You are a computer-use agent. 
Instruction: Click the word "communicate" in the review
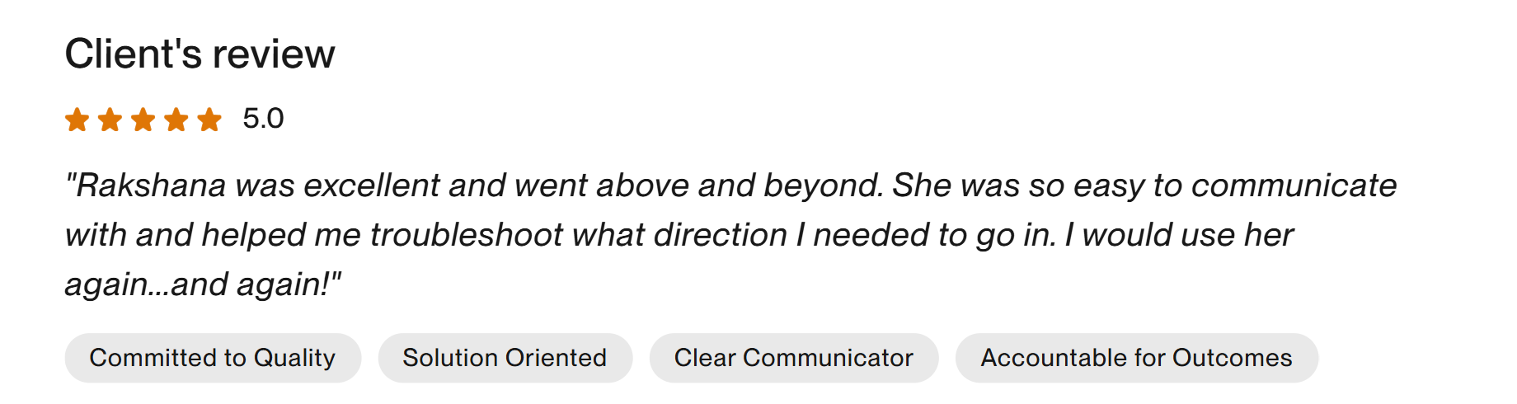click(1294, 186)
